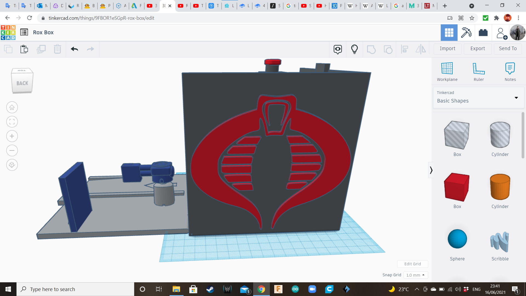Invite collaborator with add person icon
526x296 pixels.
pyautogui.click(x=501, y=33)
